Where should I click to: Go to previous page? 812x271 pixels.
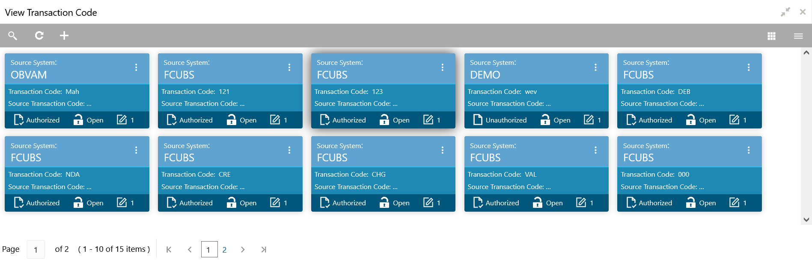coord(190,250)
